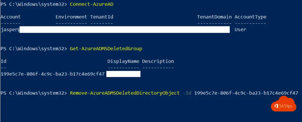The image size is (302, 122).
Task: Click the Get-AzureADMSDeletedGroup command
Action: coord(106,49)
